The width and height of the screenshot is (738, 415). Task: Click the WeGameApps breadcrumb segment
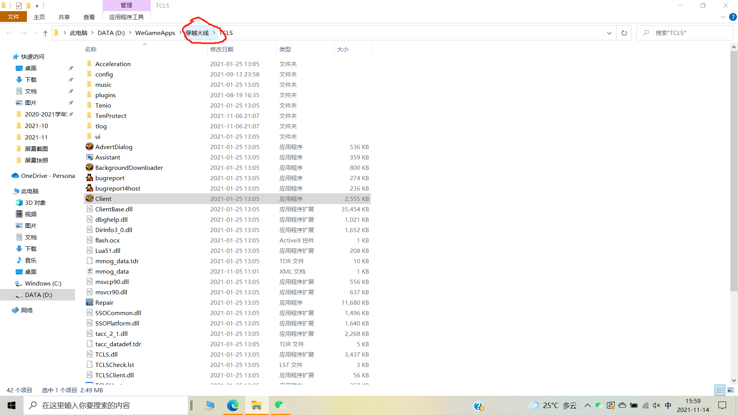coord(155,33)
